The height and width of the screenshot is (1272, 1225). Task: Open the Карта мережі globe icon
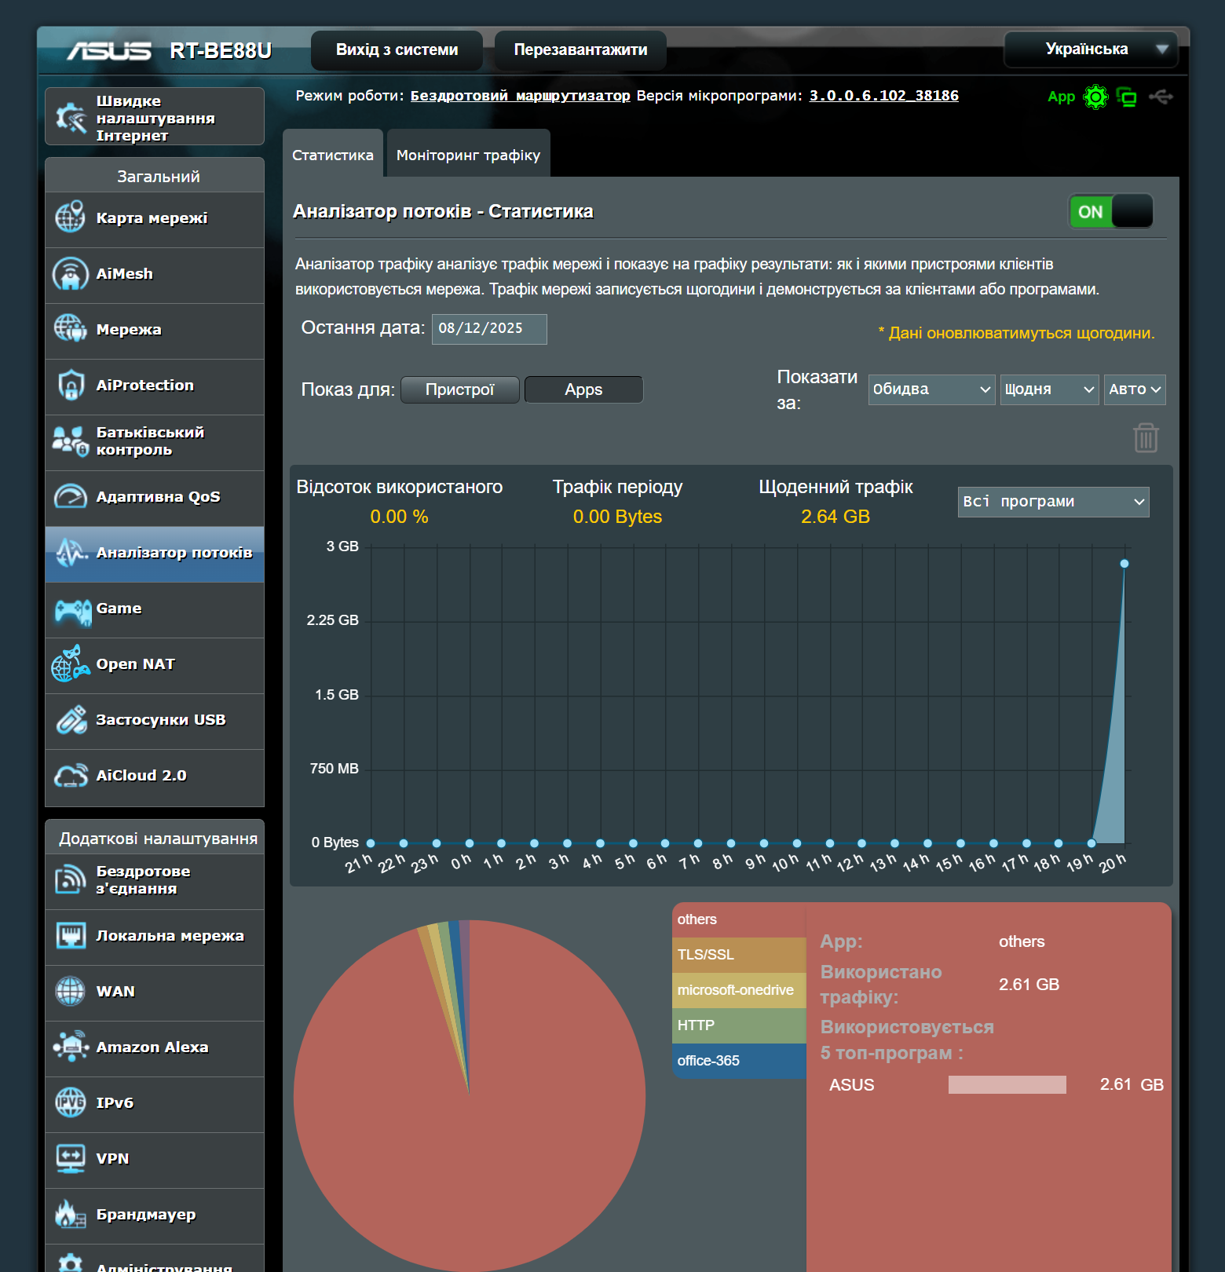71,217
